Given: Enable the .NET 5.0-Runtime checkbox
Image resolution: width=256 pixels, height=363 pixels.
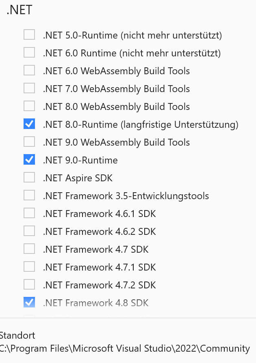Looking at the screenshot, I should click(x=29, y=35).
